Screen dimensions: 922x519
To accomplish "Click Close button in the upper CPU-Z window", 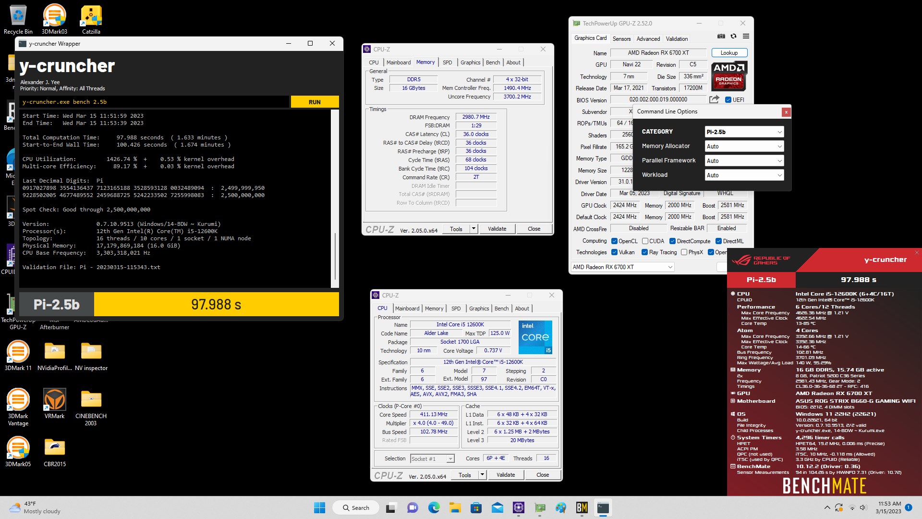I will [x=534, y=229].
